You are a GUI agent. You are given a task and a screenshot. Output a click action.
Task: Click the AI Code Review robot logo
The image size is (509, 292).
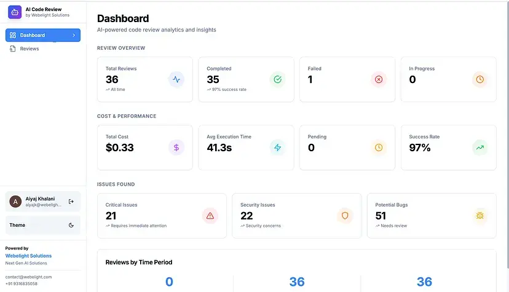click(15, 12)
